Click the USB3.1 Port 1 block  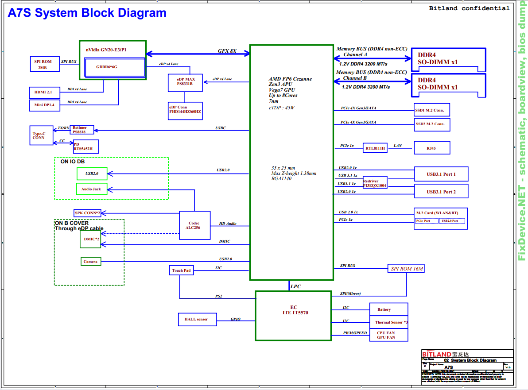[x=441, y=174]
